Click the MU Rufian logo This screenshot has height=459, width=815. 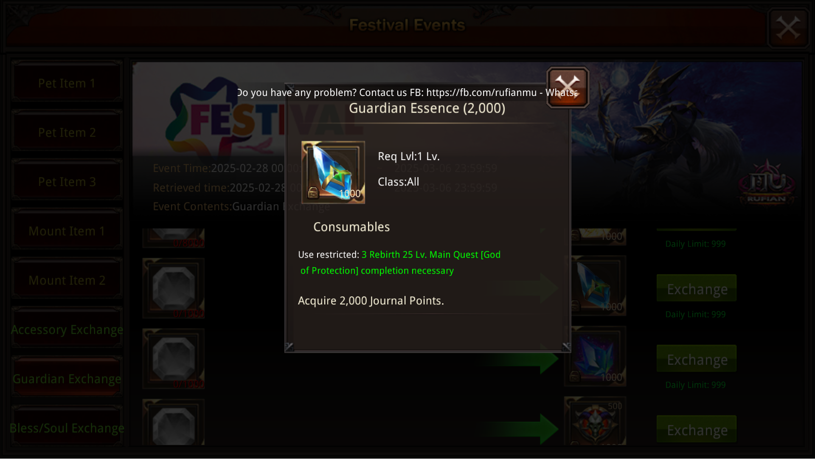(767, 183)
